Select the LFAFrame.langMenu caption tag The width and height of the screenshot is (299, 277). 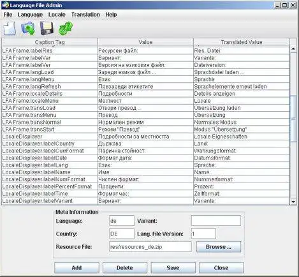(x=28, y=79)
